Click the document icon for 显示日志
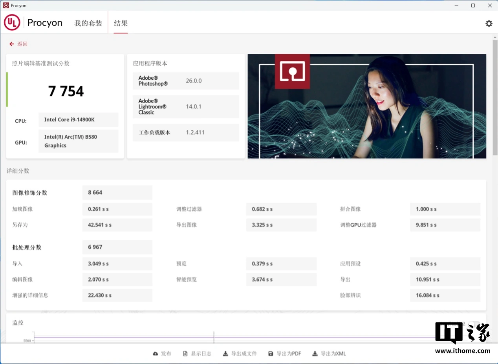Image resolution: width=498 pixels, height=364 pixels. tap(185, 354)
